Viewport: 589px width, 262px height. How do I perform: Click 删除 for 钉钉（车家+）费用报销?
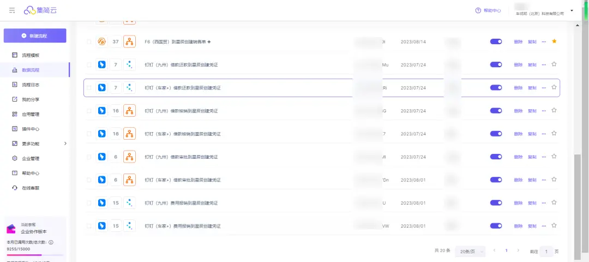tap(518, 226)
